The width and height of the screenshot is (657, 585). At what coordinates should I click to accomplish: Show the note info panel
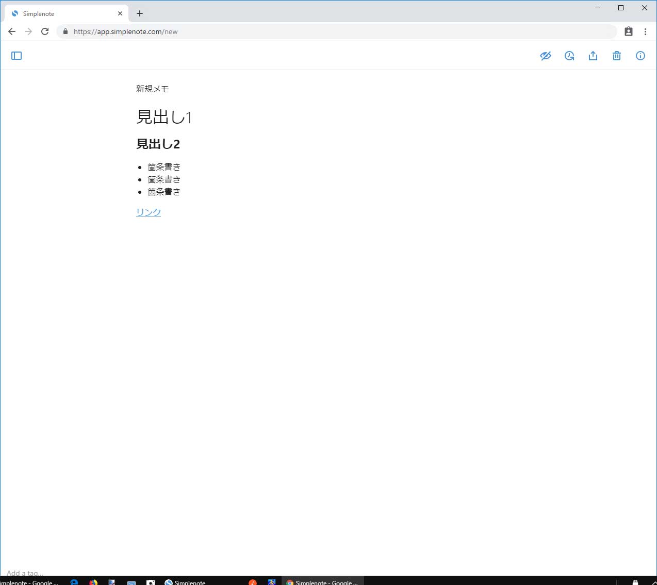[x=640, y=56]
